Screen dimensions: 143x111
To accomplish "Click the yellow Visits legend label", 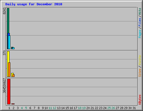I will click(x=140, y=60).
